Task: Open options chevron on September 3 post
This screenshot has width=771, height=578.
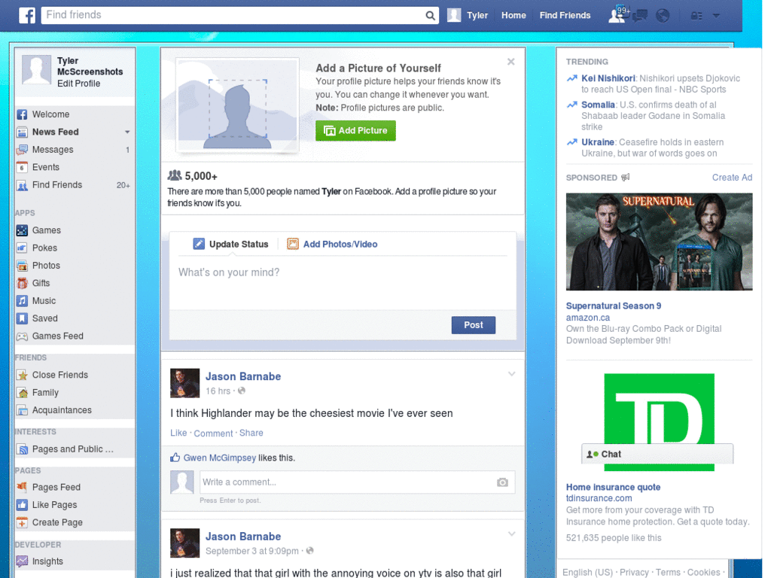Action: 511,534
